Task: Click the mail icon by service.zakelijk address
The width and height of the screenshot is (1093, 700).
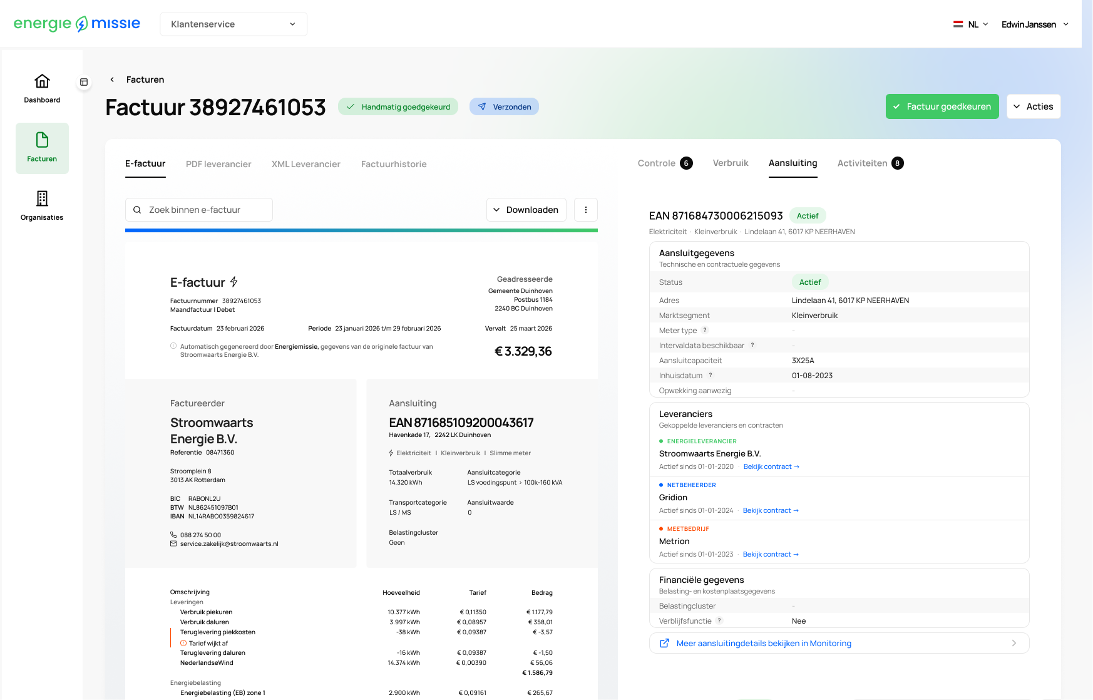Action: [173, 543]
